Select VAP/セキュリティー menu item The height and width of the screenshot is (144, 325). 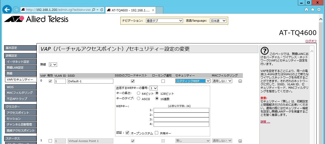21,80
